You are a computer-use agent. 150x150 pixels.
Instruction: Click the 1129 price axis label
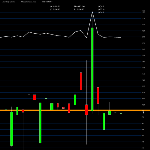(143, 80)
